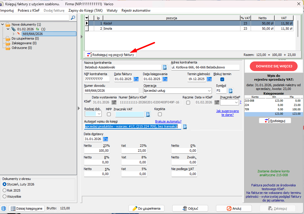The width and height of the screenshot is (304, 214).
Task: Open the Rodzaj dok. dropdown
Action: tap(99, 114)
